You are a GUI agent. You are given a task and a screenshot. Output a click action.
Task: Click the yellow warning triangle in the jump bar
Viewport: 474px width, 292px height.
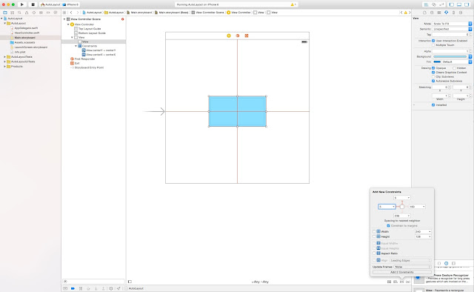point(406,13)
